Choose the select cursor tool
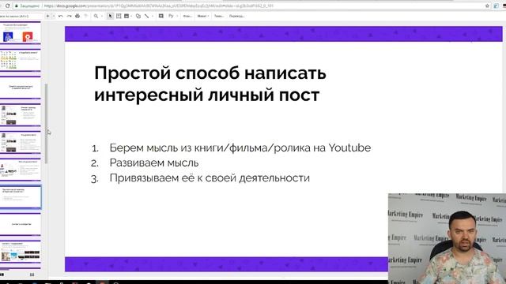Screen dimensions: 506x284 tap(111, 16)
